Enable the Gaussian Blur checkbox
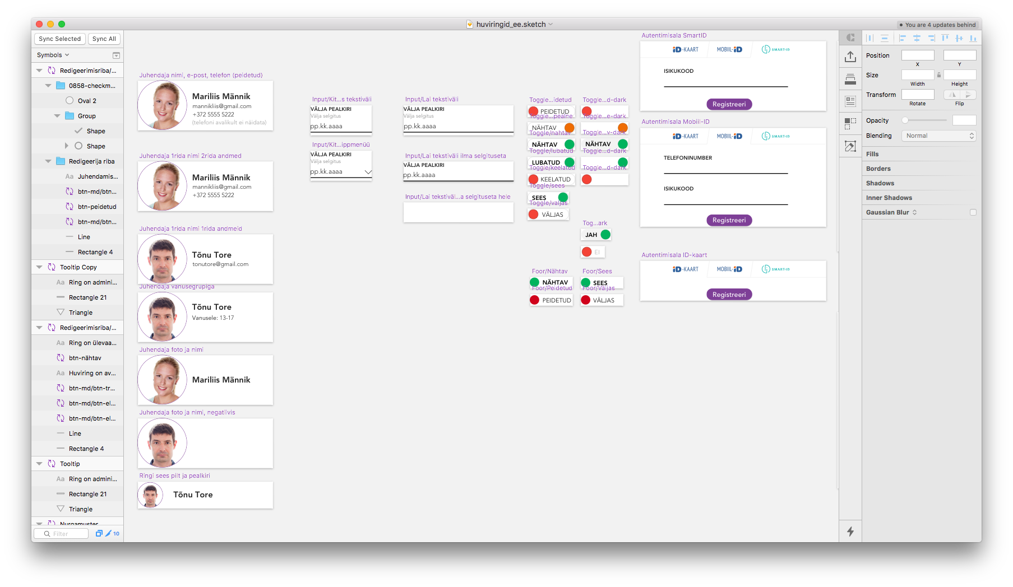Image resolution: width=1013 pixels, height=587 pixels. click(x=973, y=212)
